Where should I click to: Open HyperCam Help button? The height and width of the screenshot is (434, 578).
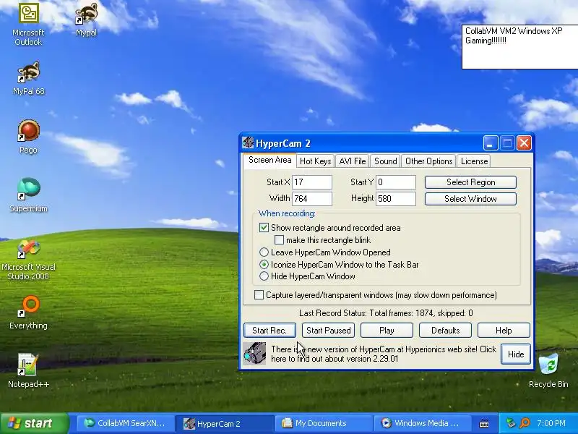[504, 331]
